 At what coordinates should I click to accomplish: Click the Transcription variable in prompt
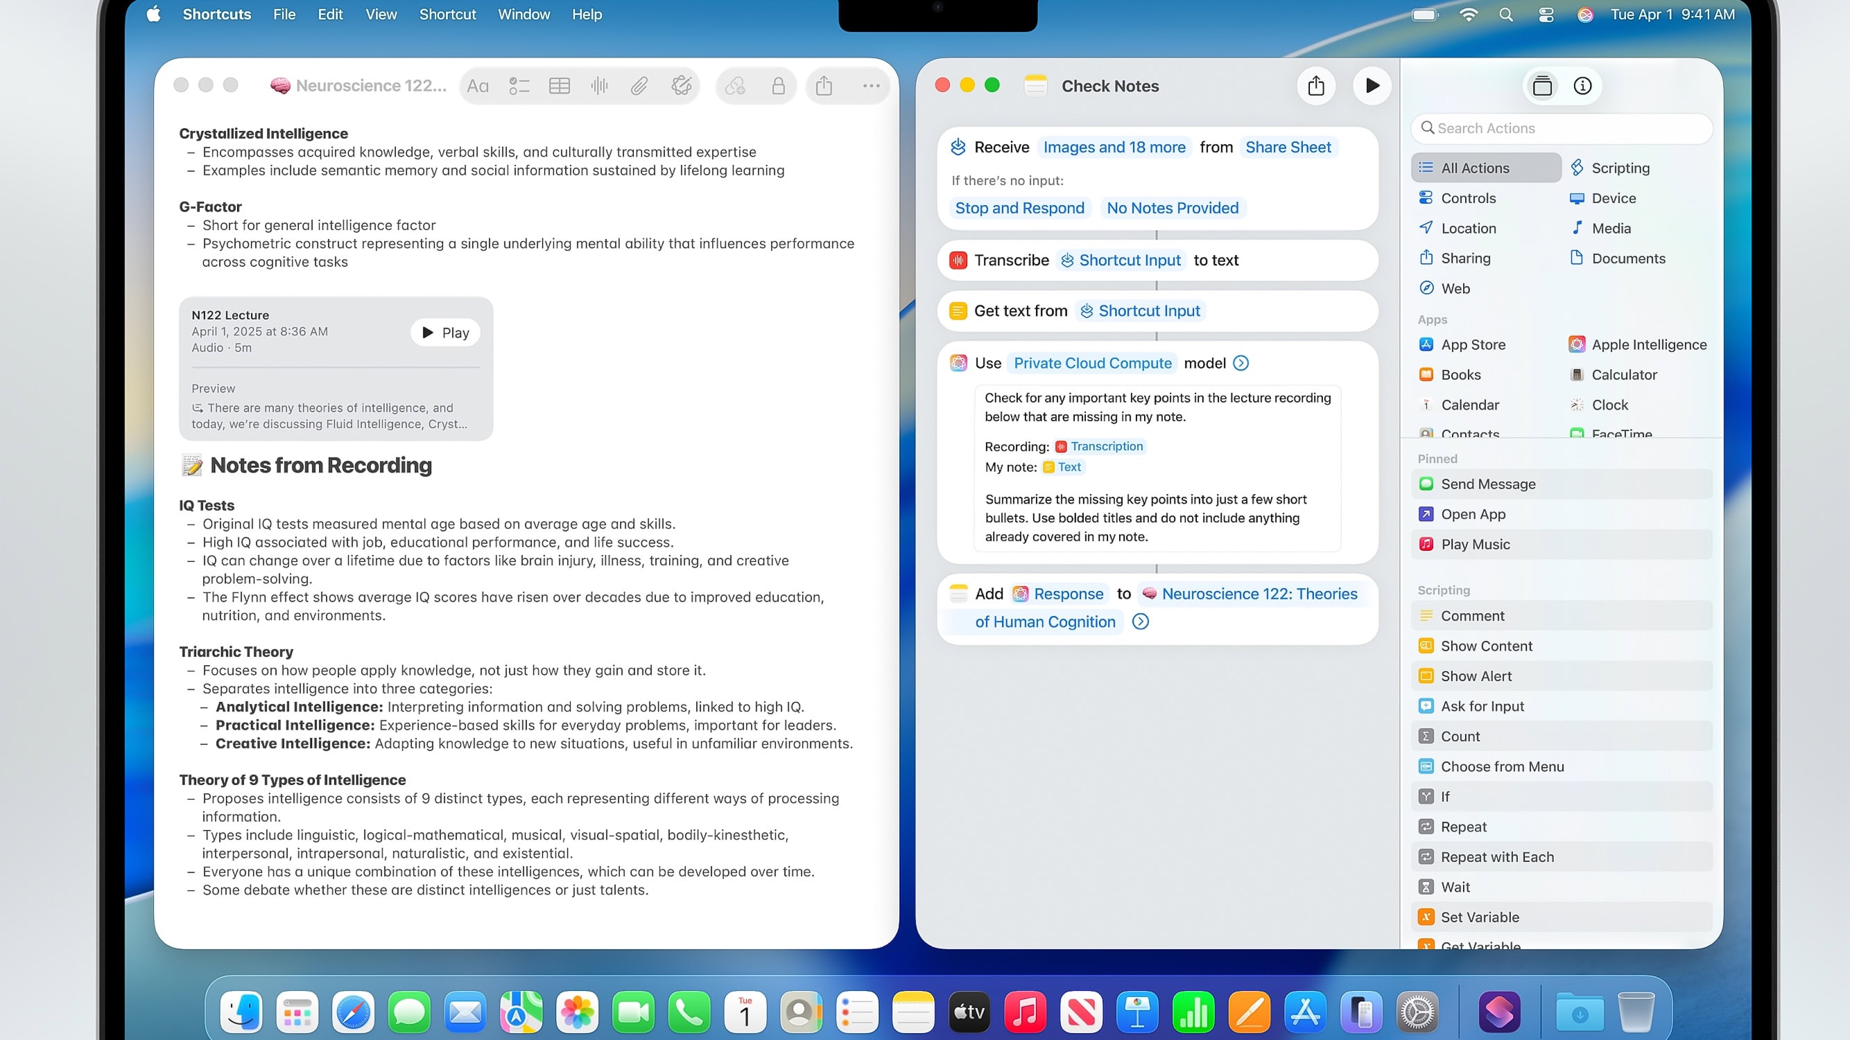pyautogui.click(x=1099, y=446)
